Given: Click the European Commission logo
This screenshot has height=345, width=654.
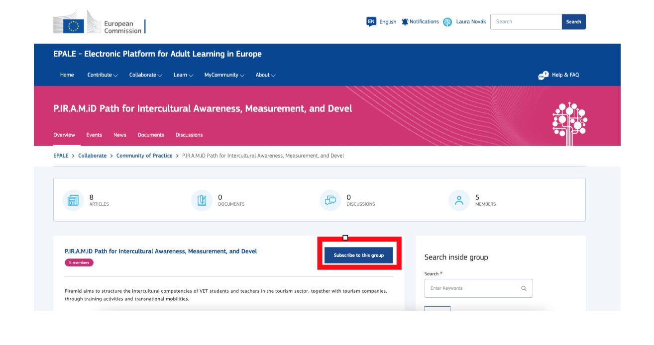Looking at the screenshot, I should point(98,23).
